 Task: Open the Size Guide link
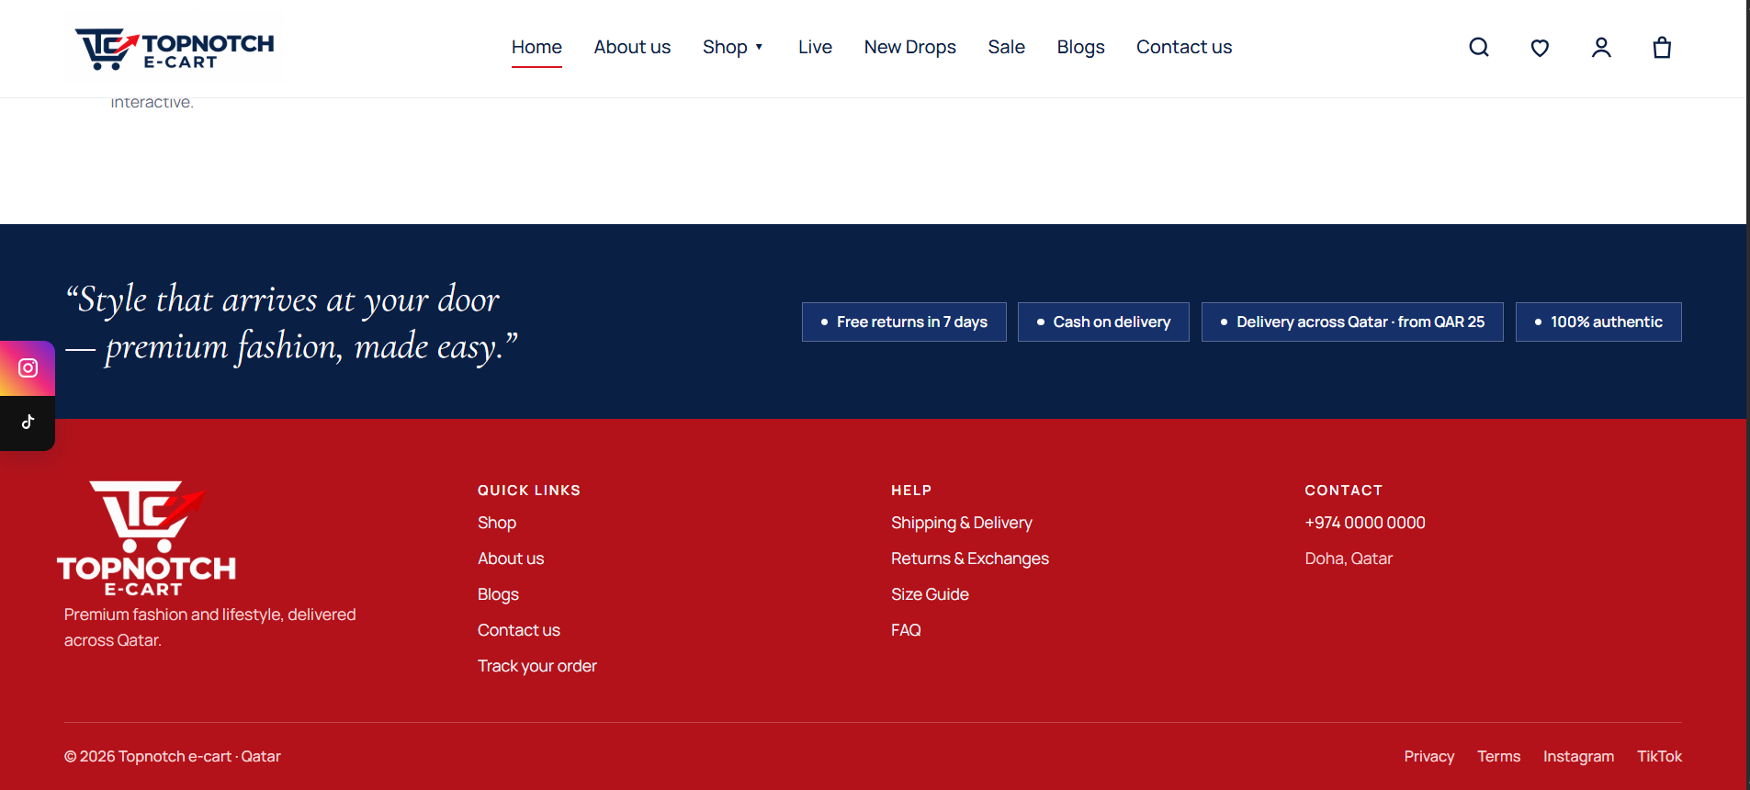[930, 594]
